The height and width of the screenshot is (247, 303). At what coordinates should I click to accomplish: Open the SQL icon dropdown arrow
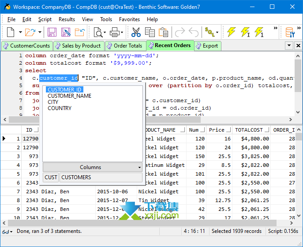(x=217, y=32)
